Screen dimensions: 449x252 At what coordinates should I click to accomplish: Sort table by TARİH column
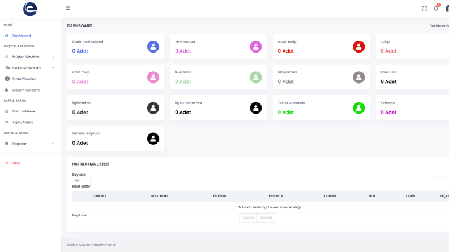click(410, 196)
